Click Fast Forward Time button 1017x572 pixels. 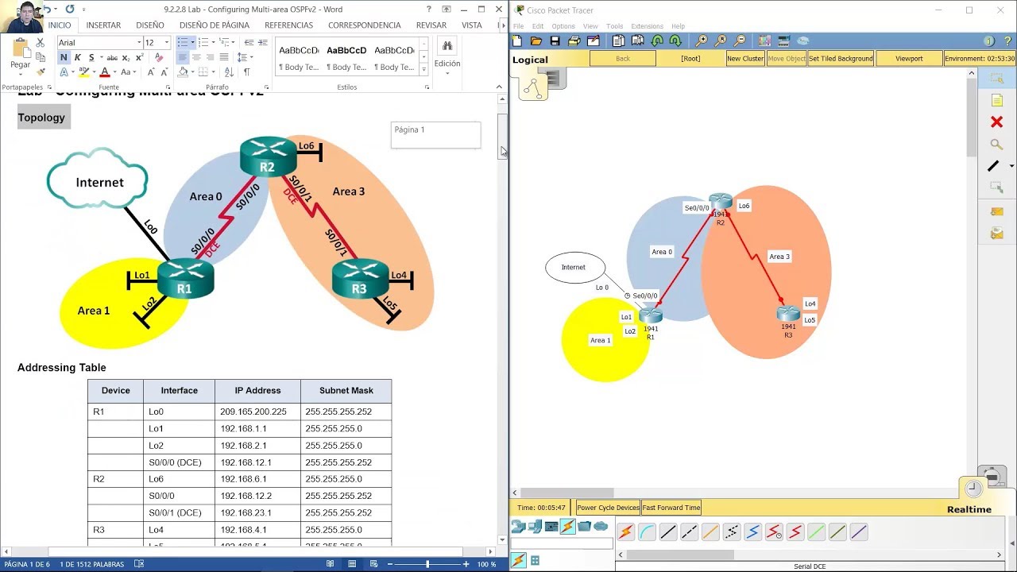671,508
